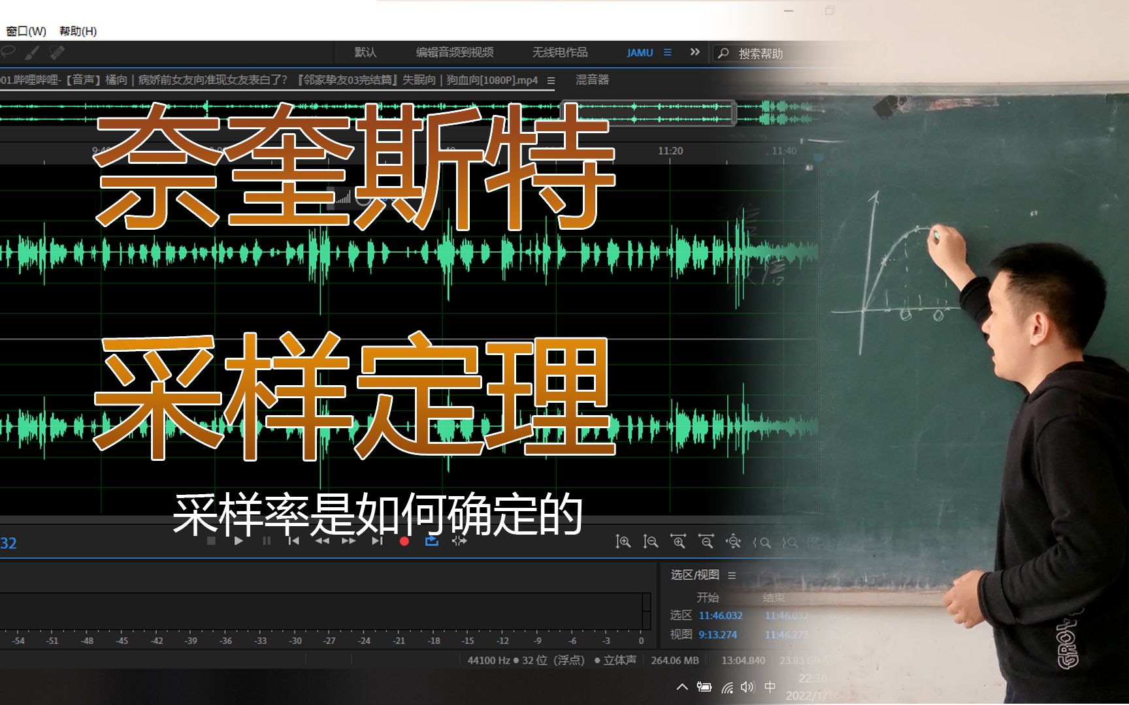Image resolution: width=1129 pixels, height=705 pixels.
Task: Switch to 无线电作品 workspace
Action: [x=559, y=52]
